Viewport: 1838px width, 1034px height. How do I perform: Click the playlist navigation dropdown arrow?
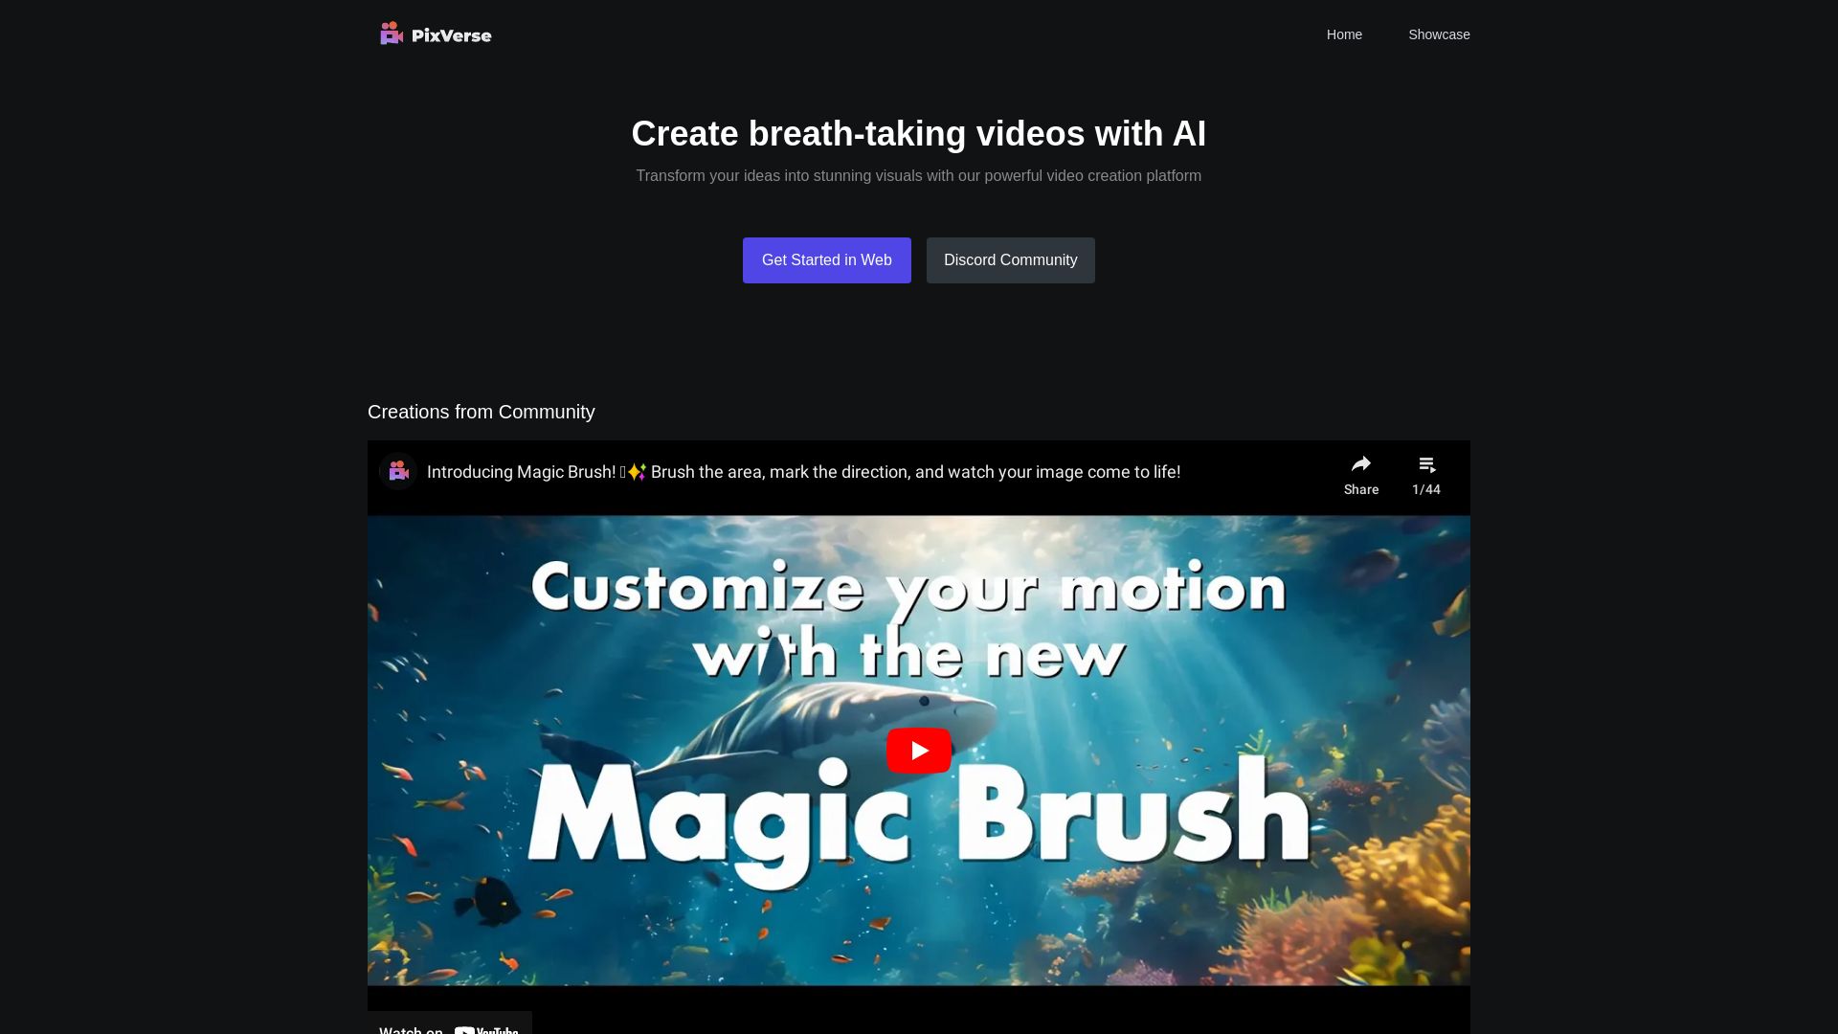click(1426, 474)
